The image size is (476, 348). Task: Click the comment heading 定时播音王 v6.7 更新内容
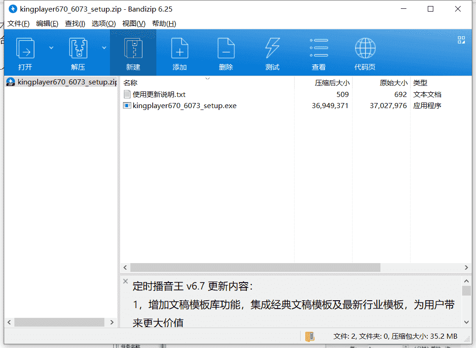tap(193, 286)
